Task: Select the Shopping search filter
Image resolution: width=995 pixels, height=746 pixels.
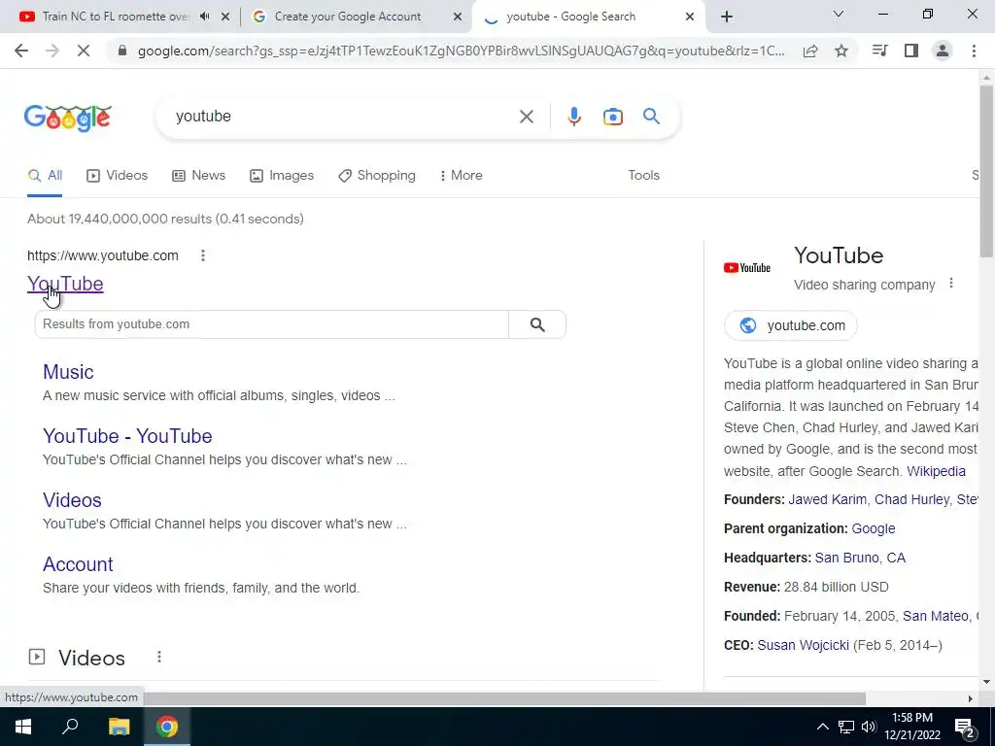Action: click(376, 176)
